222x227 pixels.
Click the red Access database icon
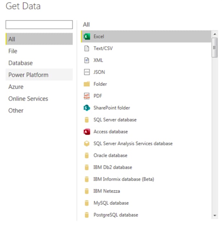coord(87,132)
